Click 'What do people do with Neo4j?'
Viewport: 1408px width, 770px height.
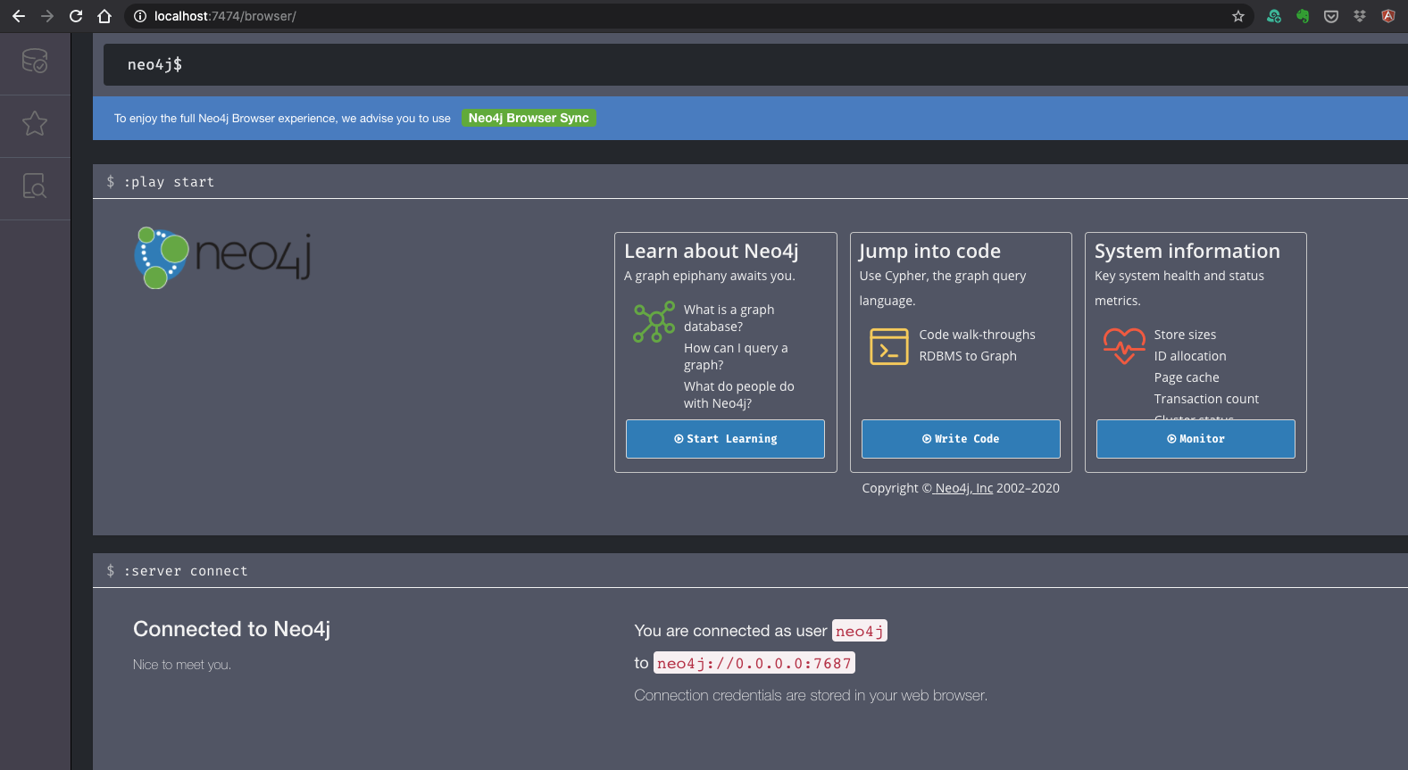pos(738,394)
